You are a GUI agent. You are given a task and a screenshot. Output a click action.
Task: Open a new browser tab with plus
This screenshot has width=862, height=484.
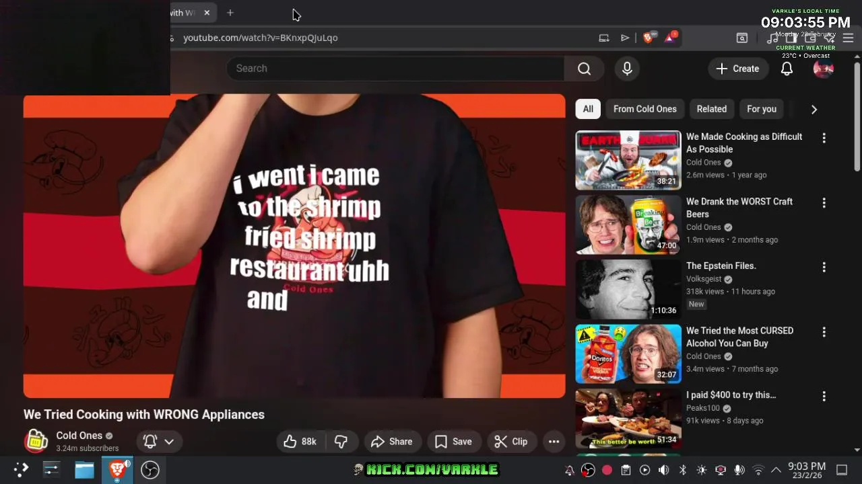(x=230, y=13)
